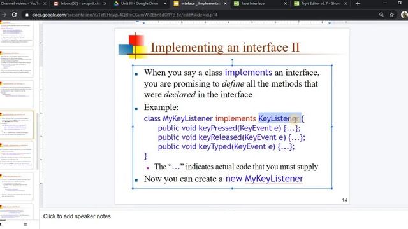Click the closing brace of the class
This screenshot has width=408, height=229.
pos(145,156)
